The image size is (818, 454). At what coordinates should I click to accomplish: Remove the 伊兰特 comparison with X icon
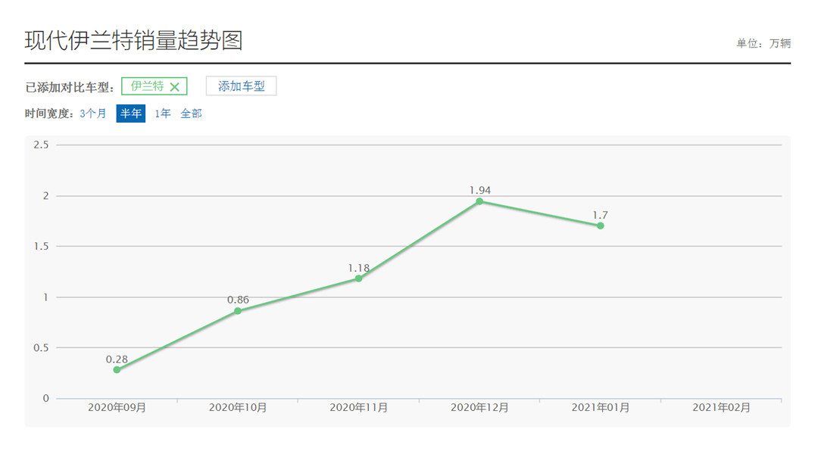click(175, 87)
